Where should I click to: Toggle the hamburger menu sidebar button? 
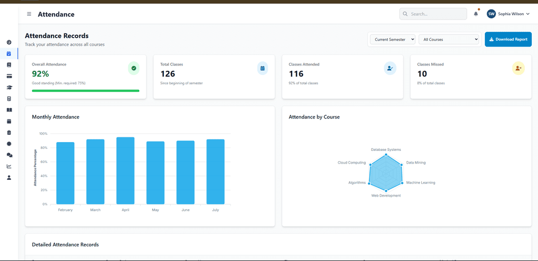pyautogui.click(x=29, y=14)
